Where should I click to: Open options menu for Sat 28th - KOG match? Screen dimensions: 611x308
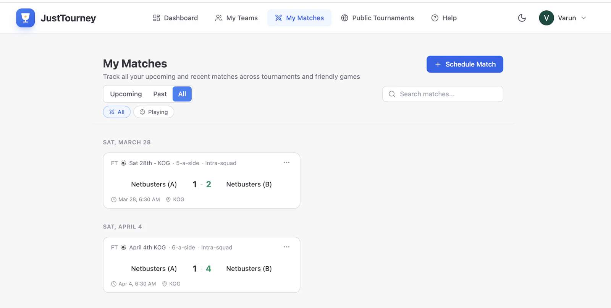coord(286,163)
